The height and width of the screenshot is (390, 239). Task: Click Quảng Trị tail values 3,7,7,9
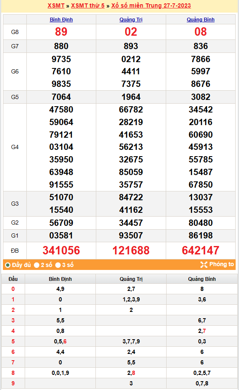[x=131, y=341]
